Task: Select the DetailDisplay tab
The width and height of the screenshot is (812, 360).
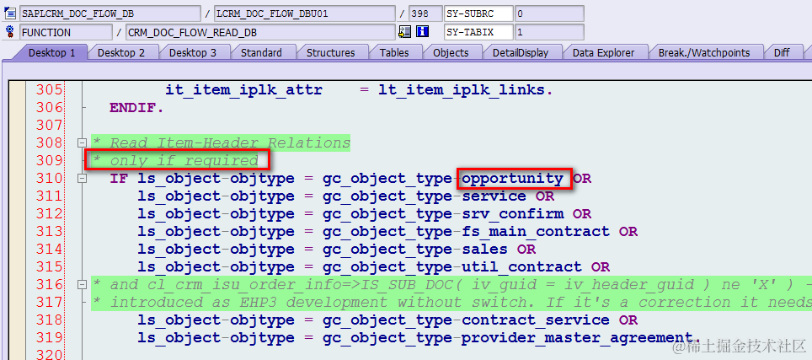Action: click(521, 52)
